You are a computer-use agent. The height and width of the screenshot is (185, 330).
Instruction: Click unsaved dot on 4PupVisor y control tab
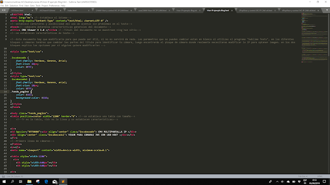click(318, 10)
